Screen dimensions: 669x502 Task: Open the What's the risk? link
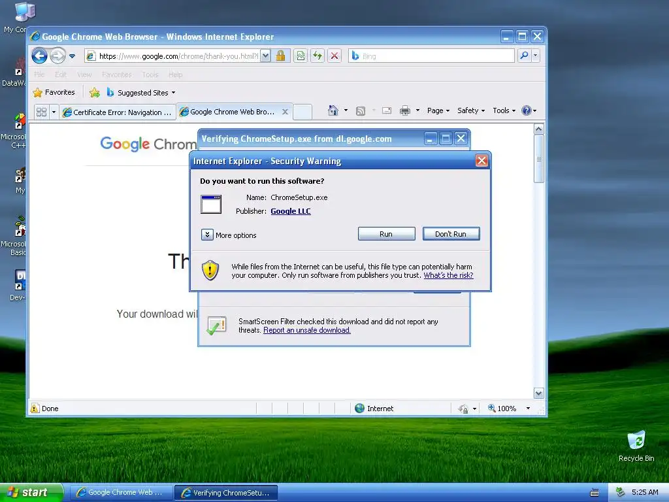point(448,275)
